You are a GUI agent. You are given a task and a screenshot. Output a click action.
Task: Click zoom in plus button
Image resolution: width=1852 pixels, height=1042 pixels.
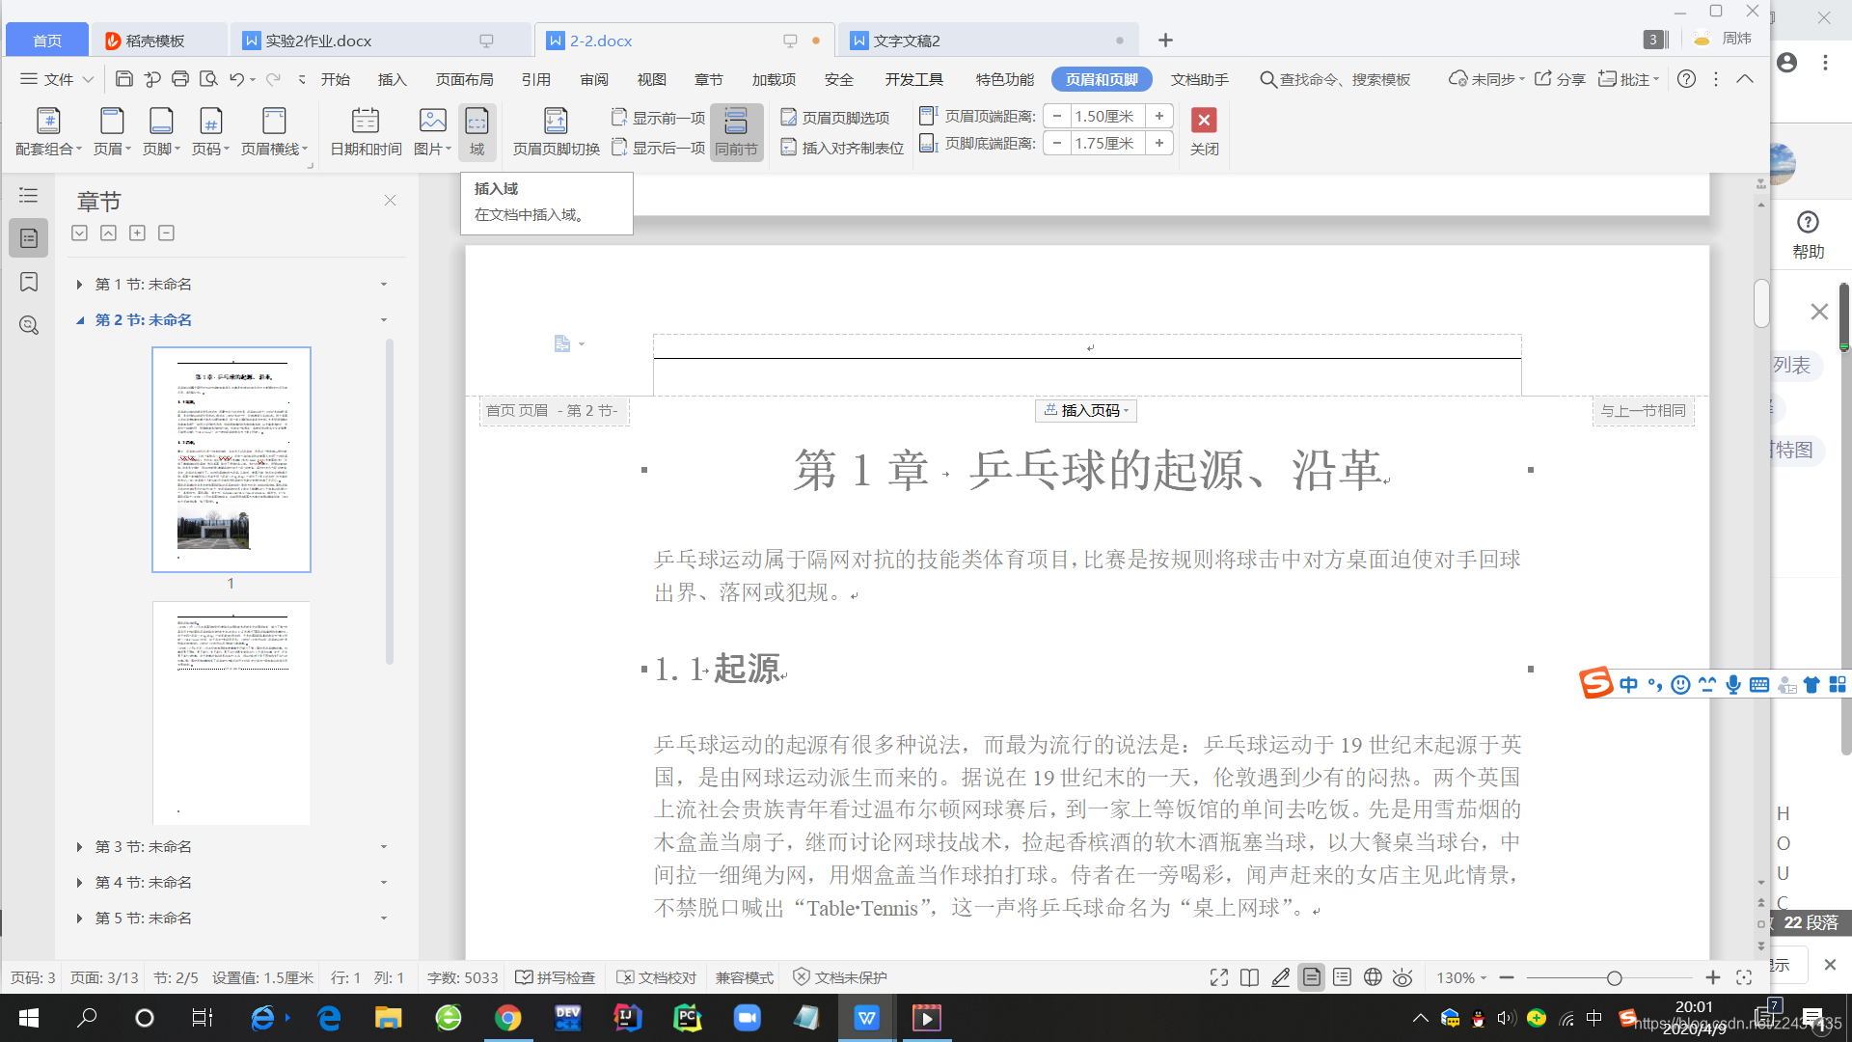1712,977
